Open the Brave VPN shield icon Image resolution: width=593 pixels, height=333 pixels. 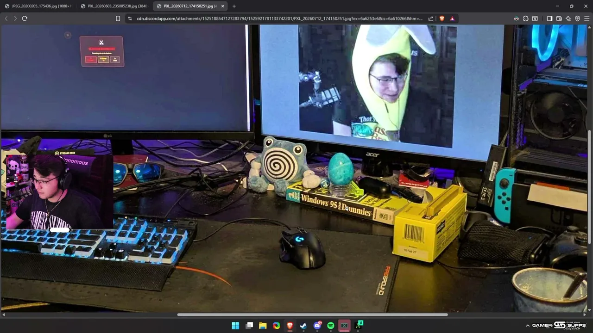[577, 18]
